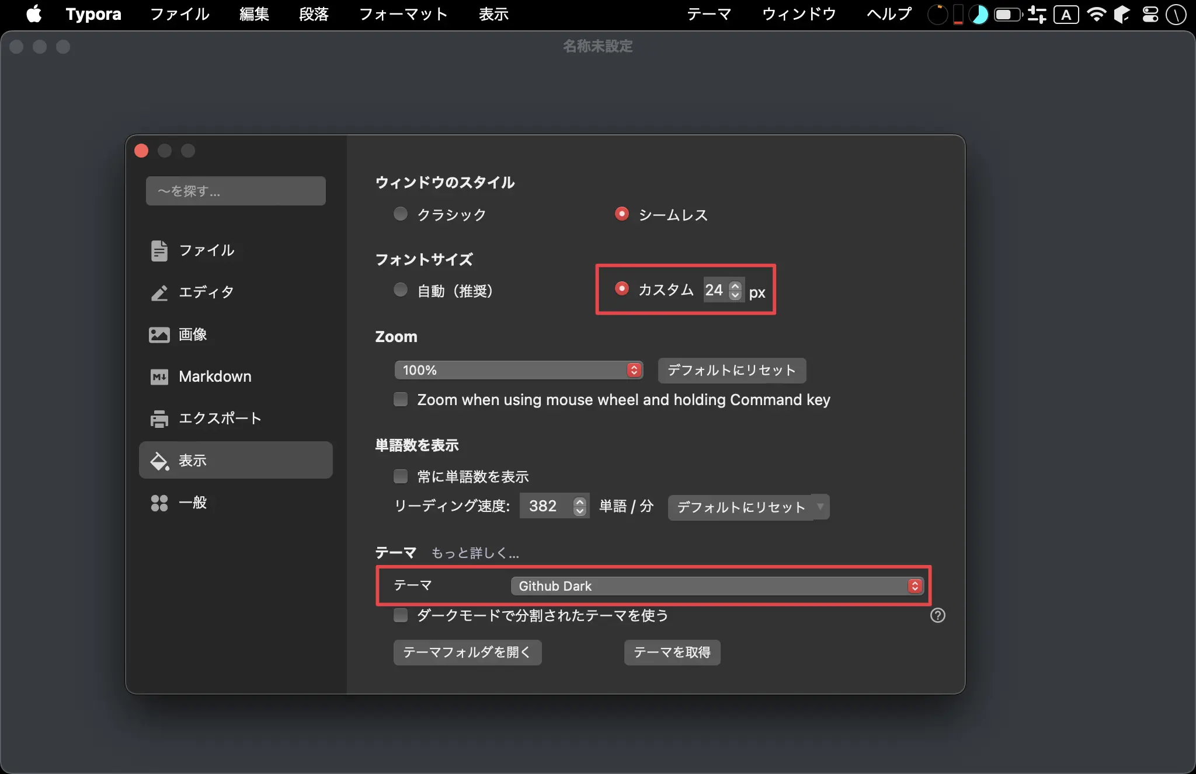Select シームレス window style radio button
This screenshot has width=1196, height=774.
621,214
